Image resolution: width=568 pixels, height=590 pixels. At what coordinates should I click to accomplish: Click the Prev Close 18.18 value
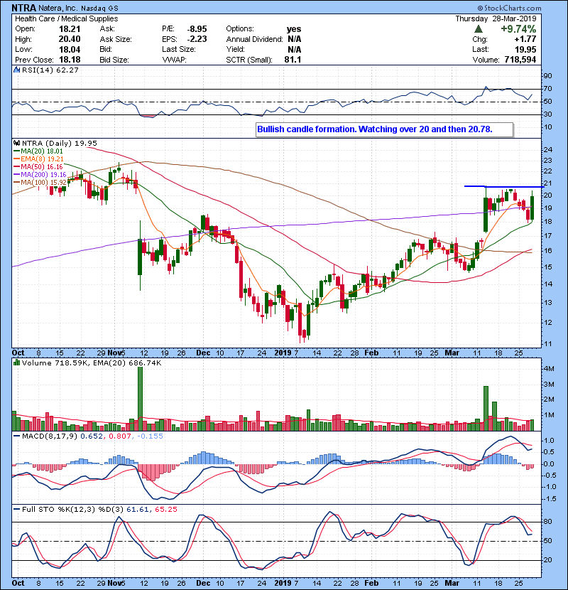70,60
